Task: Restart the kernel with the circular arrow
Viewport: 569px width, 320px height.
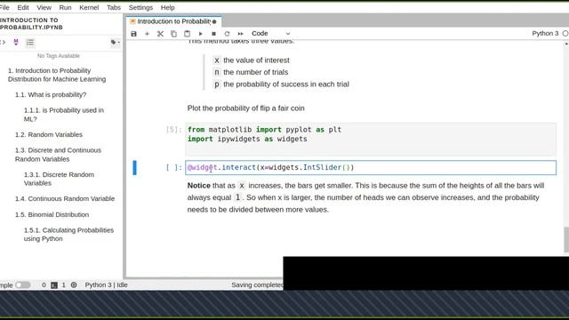Action: (227, 34)
